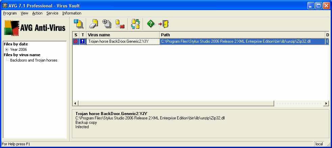Open help with the green question icon
This screenshot has height=148, width=332.
[x=150, y=24]
